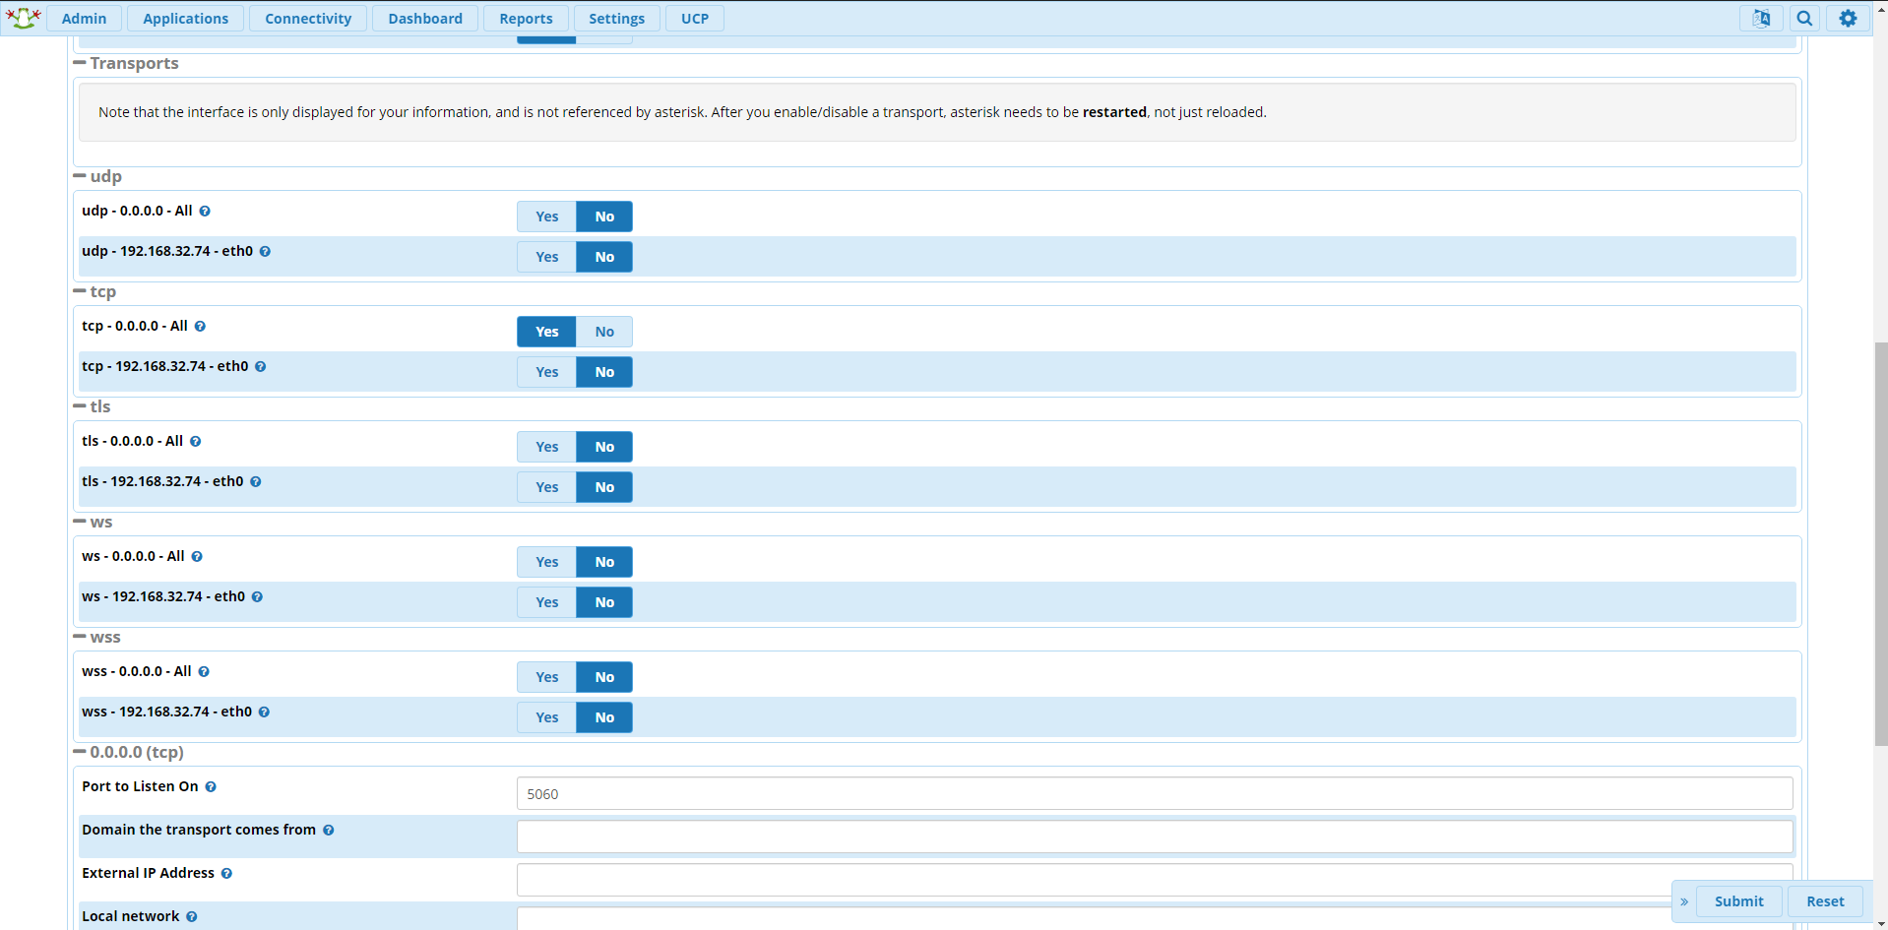Collapse the action bar arrow beside Submit
1888x930 pixels.
point(1684,901)
